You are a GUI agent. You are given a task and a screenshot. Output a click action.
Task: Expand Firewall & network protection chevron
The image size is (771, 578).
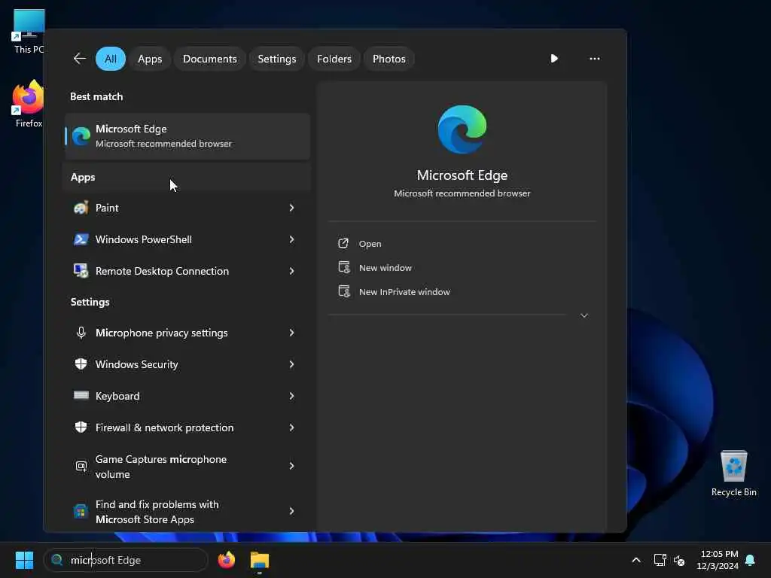point(291,427)
